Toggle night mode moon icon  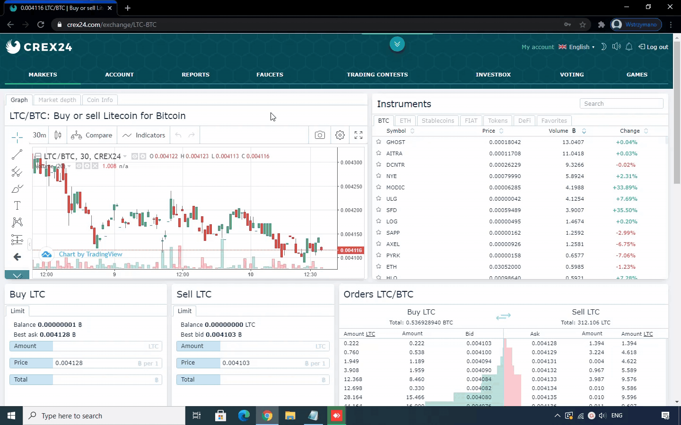click(603, 47)
